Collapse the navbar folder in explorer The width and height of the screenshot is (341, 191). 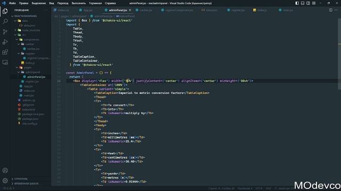(x=30, y=44)
